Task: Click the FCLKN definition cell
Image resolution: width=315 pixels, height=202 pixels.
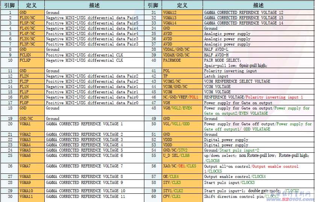Action: point(31,55)
